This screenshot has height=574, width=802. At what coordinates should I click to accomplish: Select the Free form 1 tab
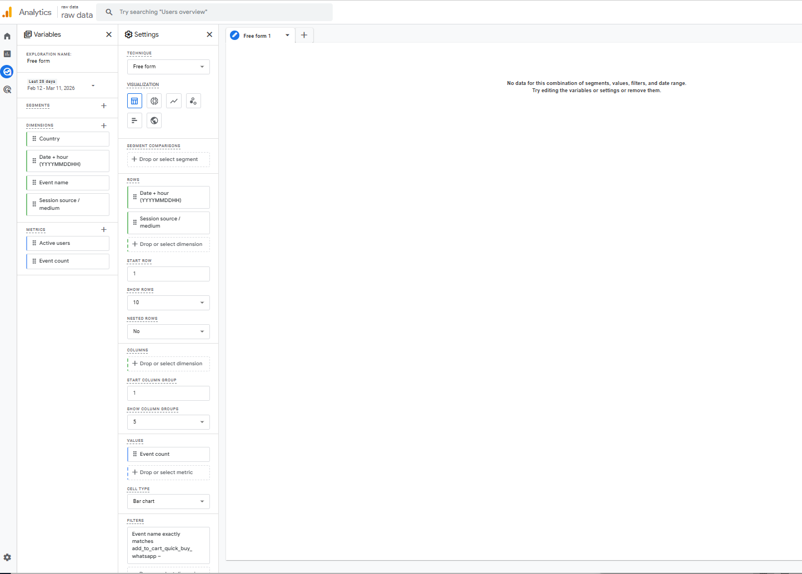257,36
